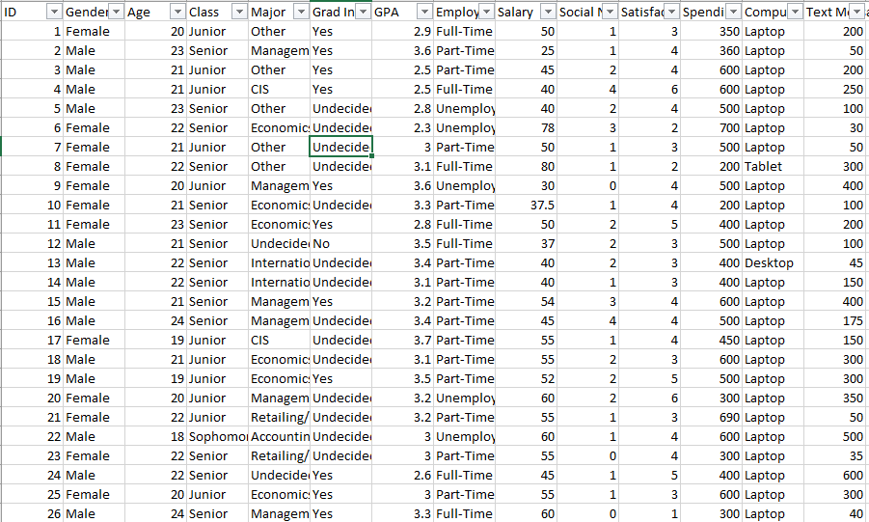Open the ID column filter dropdown

pyautogui.click(x=54, y=12)
